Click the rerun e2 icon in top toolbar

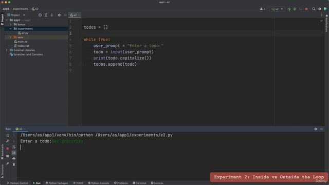click(289, 9)
